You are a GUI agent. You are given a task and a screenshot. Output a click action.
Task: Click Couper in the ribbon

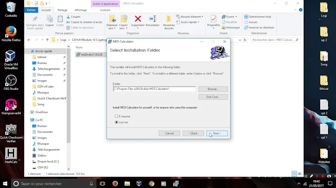click(74, 17)
